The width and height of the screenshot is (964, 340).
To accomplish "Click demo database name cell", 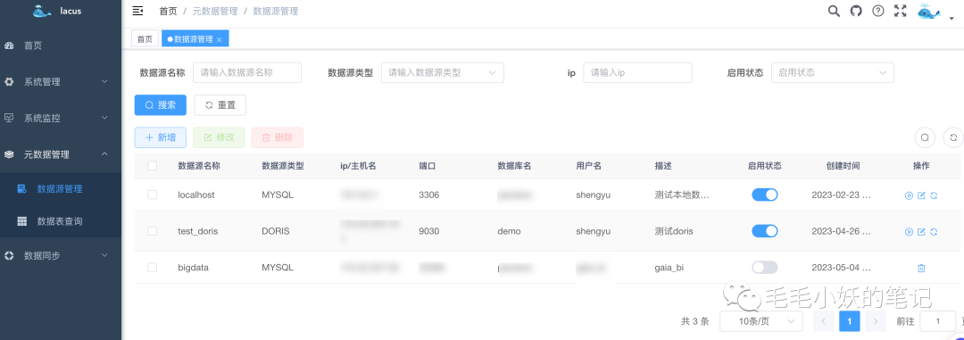I will (x=509, y=231).
